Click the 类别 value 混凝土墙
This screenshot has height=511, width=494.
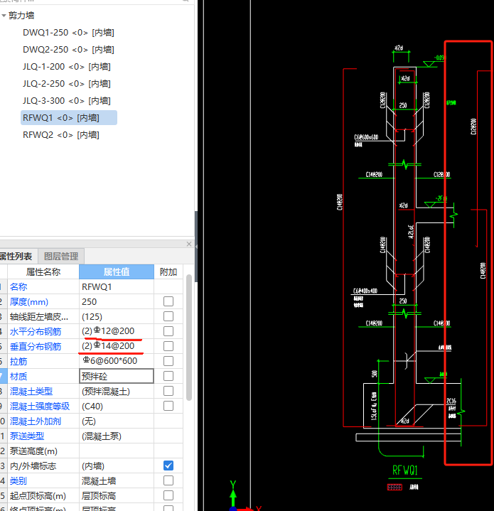pyautogui.click(x=117, y=480)
